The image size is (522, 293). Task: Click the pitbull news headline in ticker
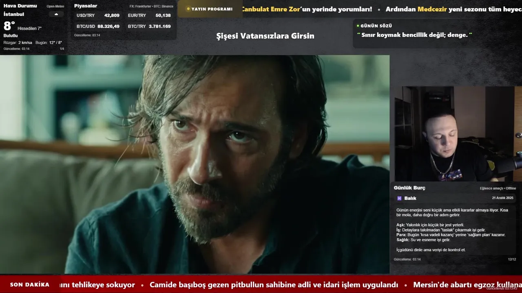[274, 285]
